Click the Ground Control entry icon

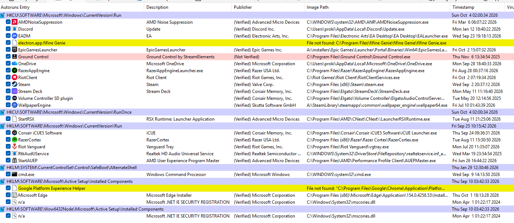pyautogui.click(x=15, y=57)
